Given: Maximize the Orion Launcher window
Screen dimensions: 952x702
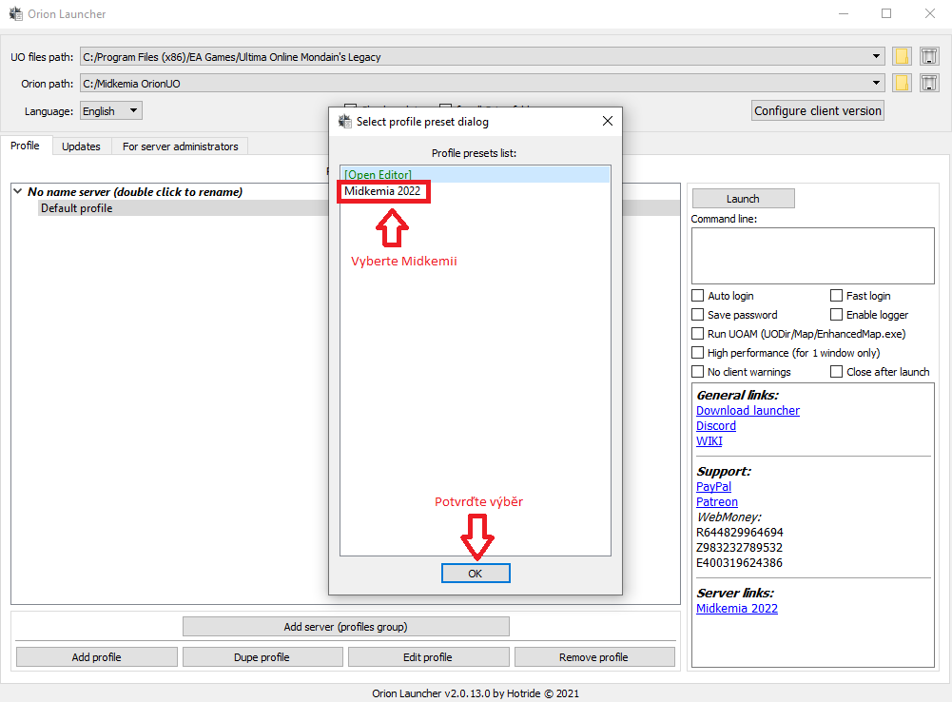Looking at the screenshot, I should (x=886, y=13).
